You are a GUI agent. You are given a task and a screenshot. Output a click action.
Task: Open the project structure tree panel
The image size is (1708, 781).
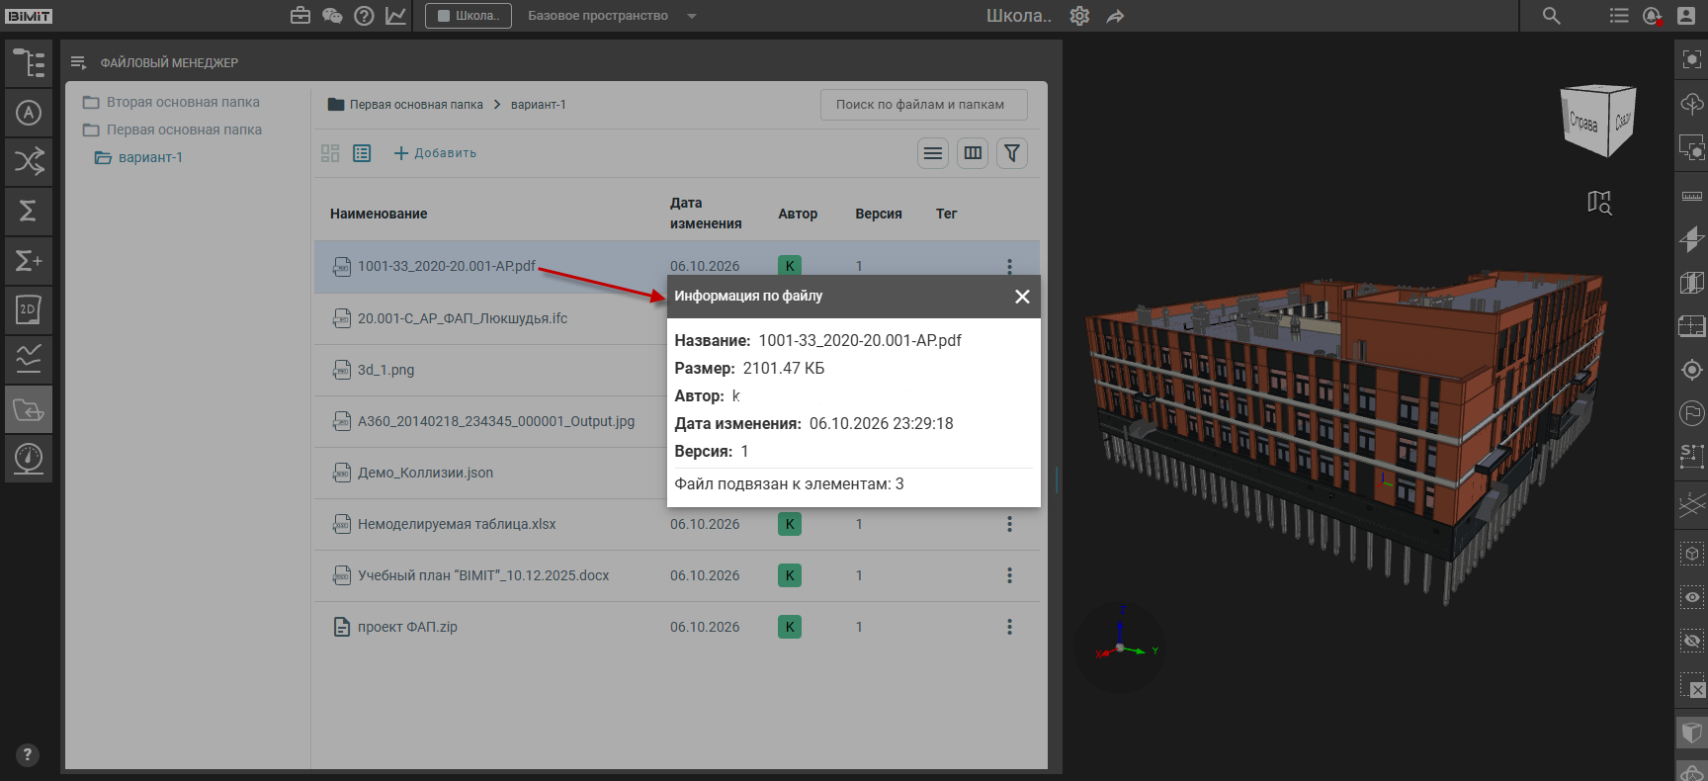[x=29, y=64]
